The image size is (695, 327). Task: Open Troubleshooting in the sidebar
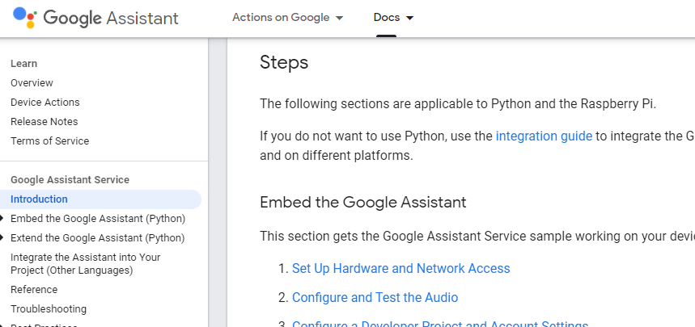click(x=49, y=309)
